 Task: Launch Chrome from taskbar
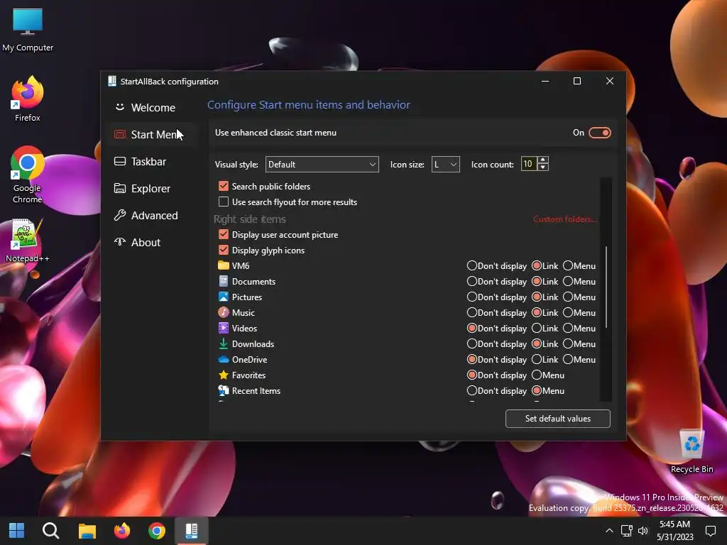[x=157, y=531]
